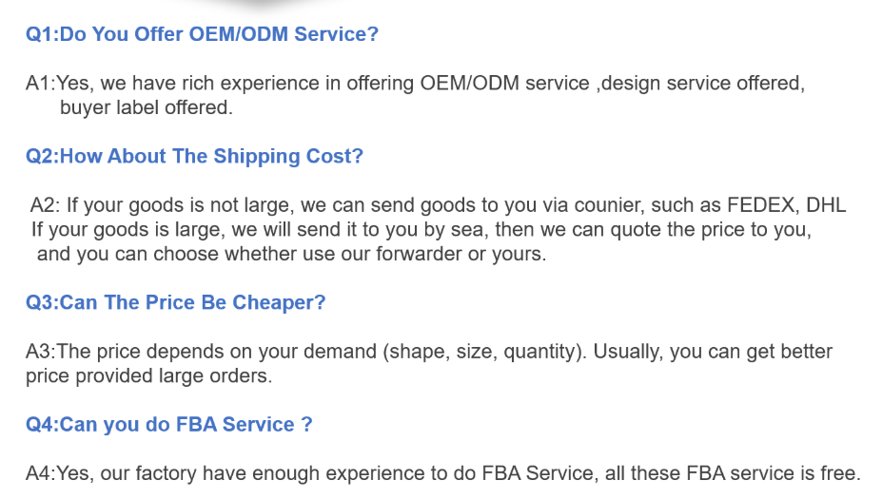The width and height of the screenshot is (882, 499).
Task: Click the 'buyer label offered.' text line
Action: pos(147,107)
